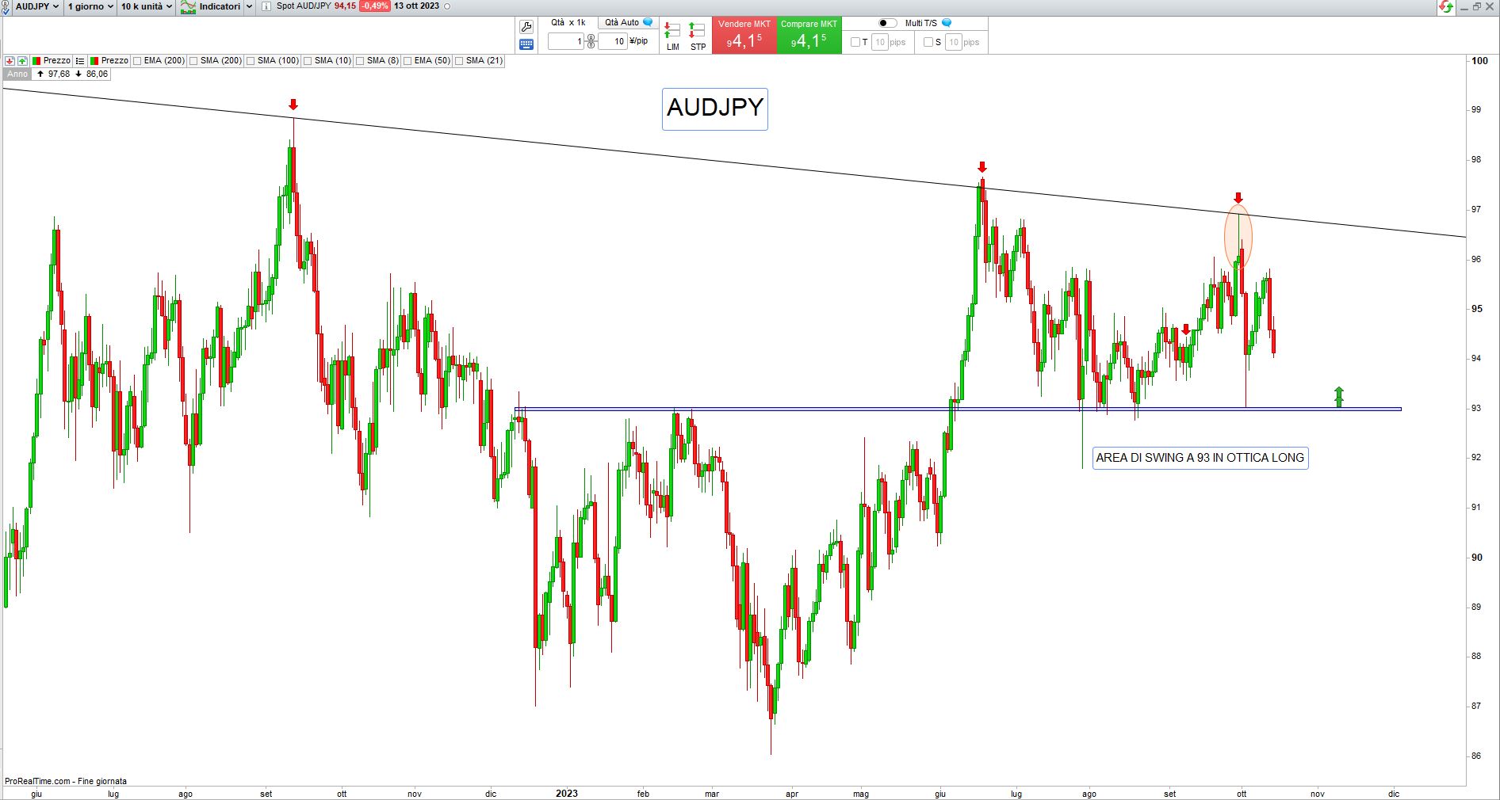Open the 1 giorno timeframe dropdown

(90, 6)
